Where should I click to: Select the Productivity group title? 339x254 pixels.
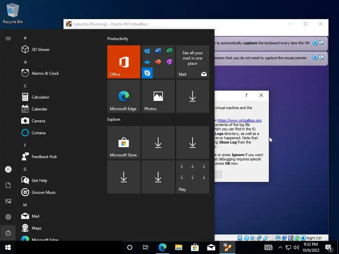click(118, 39)
